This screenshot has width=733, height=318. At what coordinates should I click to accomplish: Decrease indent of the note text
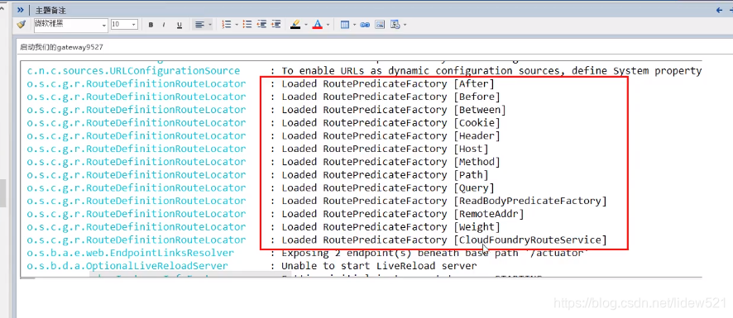[261, 25]
